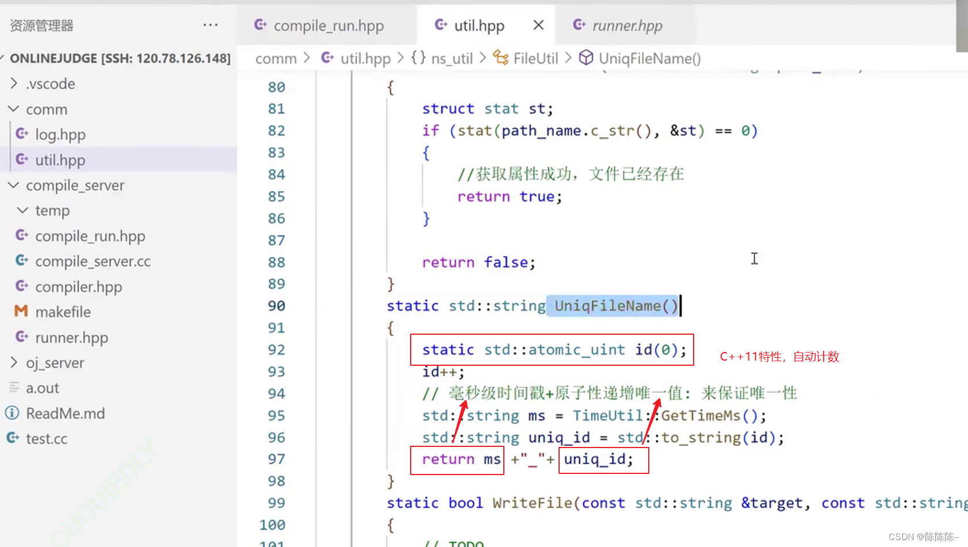Select UniqFileName() breadcrumb
Screen dimensions: 968x547
click(650, 59)
